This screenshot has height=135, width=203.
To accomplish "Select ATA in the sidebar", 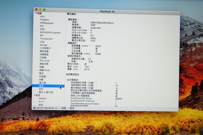I will (42, 17).
